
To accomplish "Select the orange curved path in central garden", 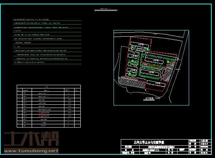I will click(x=151, y=65).
